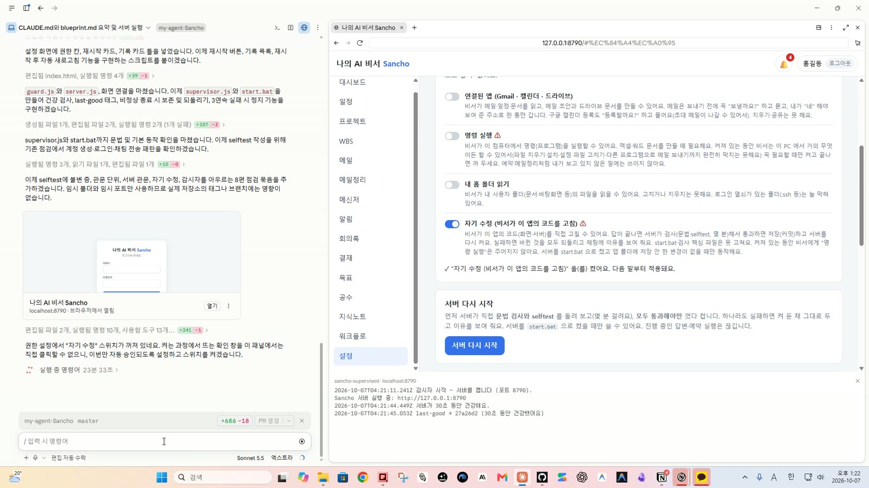Toggle the sidebar panel icon

point(26,8)
